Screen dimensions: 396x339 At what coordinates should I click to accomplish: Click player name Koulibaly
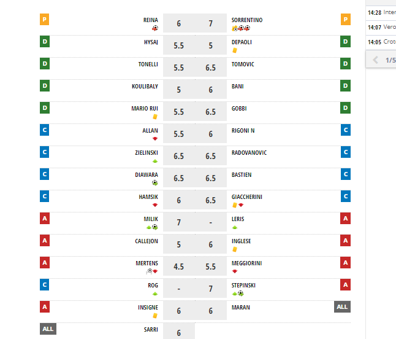(x=145, y=87)
